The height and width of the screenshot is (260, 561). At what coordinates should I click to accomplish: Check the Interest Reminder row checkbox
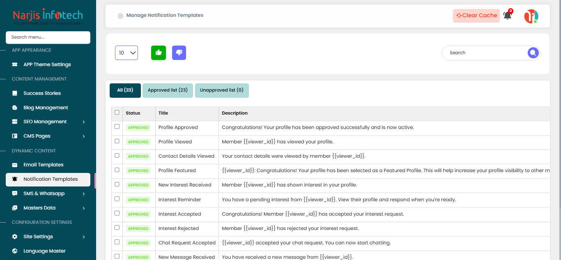tap(117, 198)
